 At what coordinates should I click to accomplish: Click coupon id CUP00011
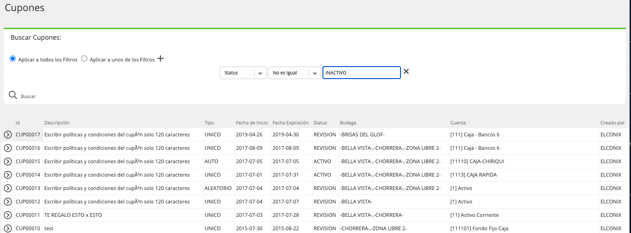28,215
